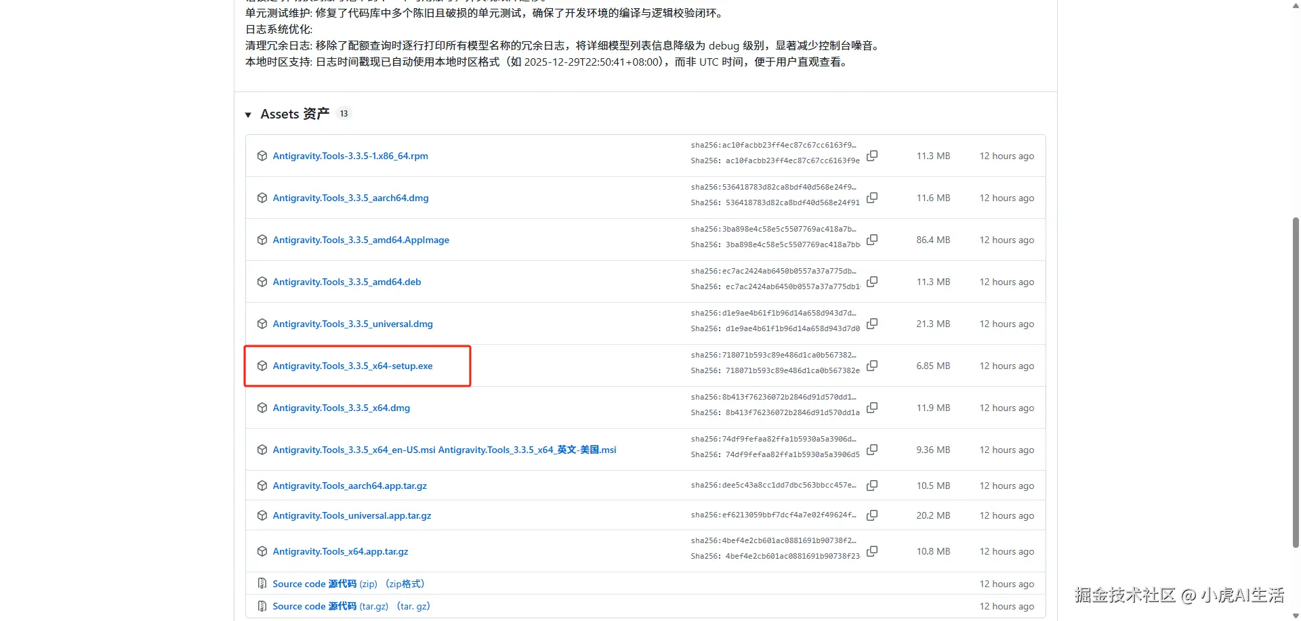
Task: Copy SHA256 of the aarch64.dmg asset
Action: point(872,198)
